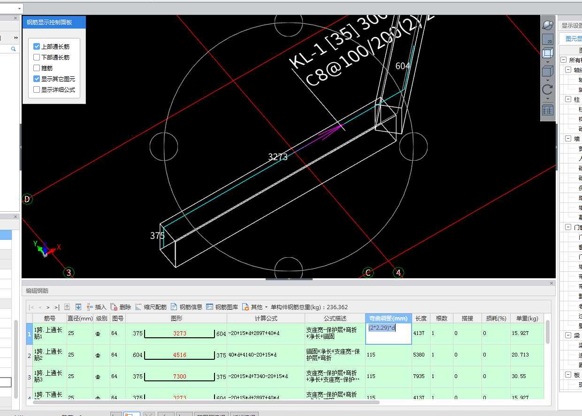Collapse the 墙 tree node

[568, 139]
